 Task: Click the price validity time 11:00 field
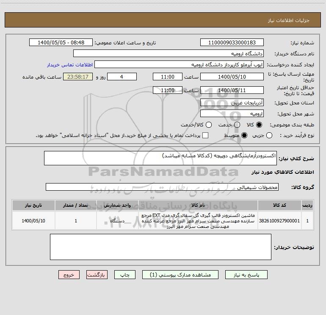coord(168,90)
